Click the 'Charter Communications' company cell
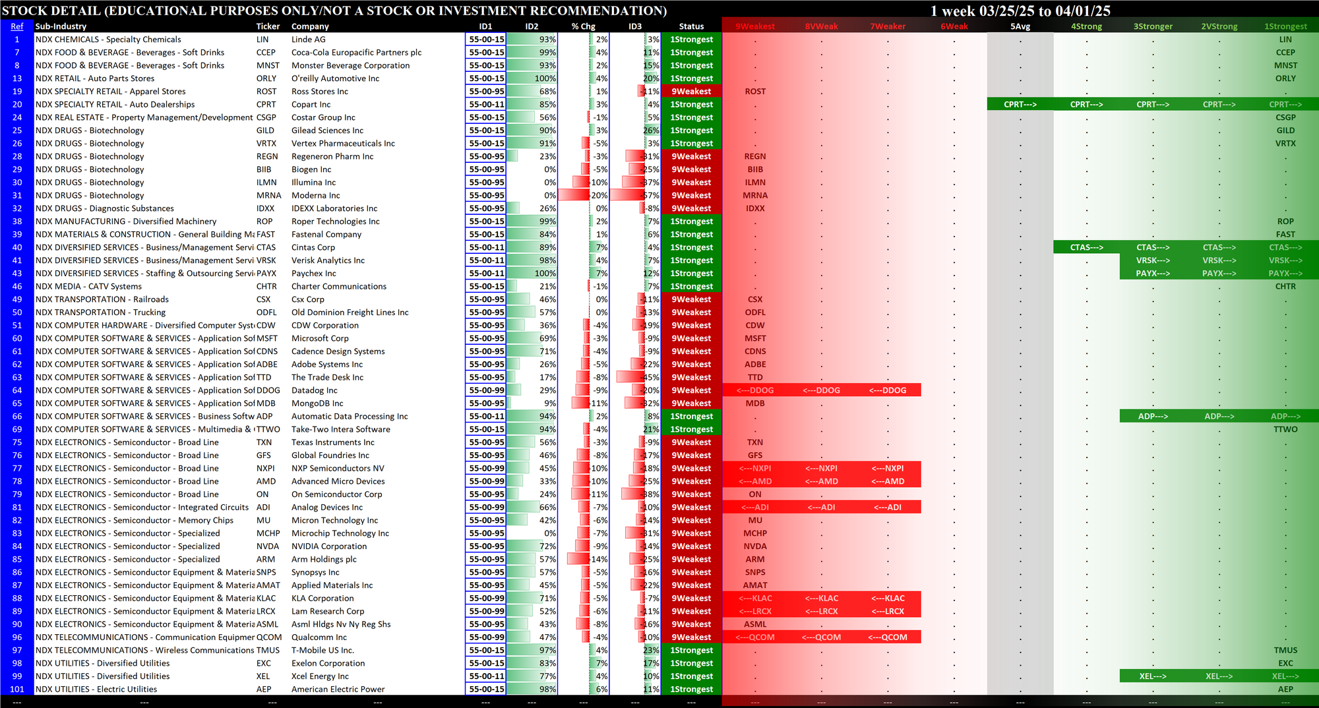Image resolution: width=1319 pixels, height=708 pixels. [339, 287]
